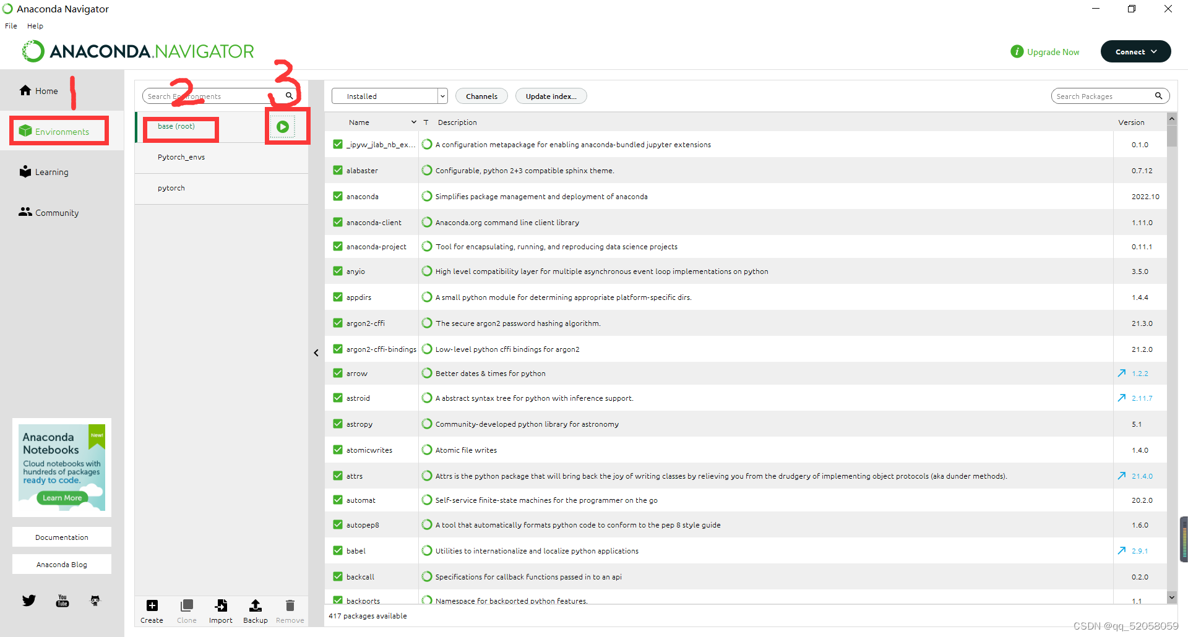Click the anaconda version 2022.10 cell
1188x637 pixels.
(1145, 196)
